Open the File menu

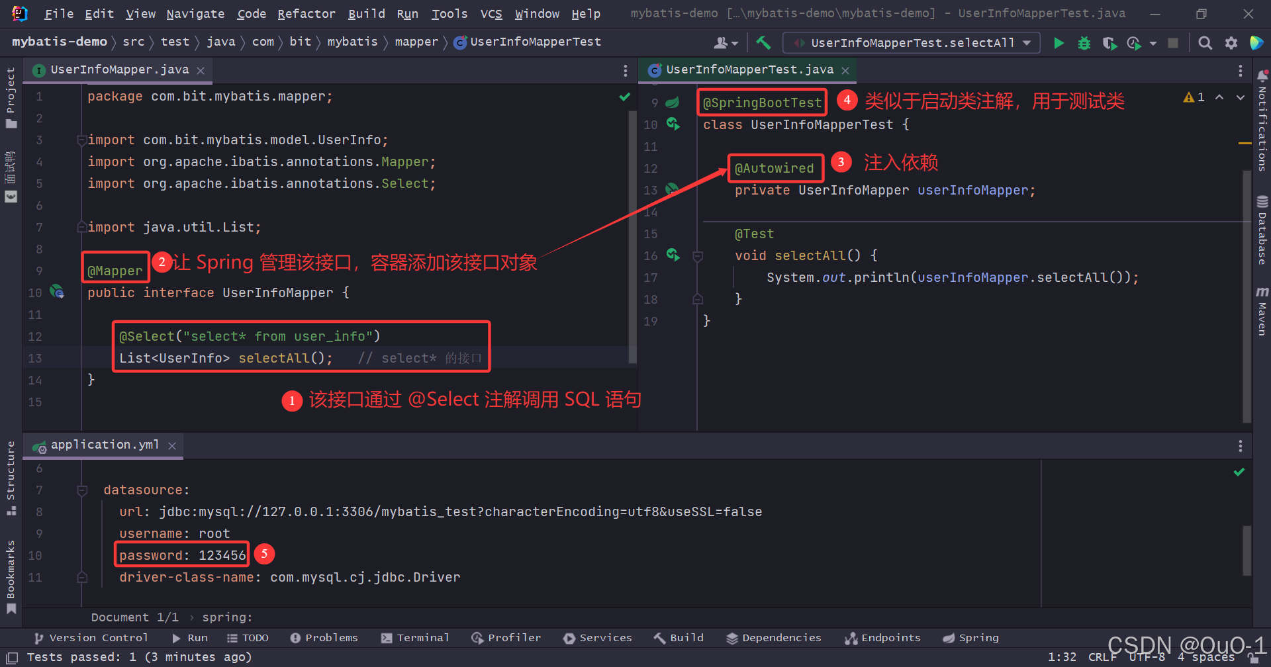(59, 13)
